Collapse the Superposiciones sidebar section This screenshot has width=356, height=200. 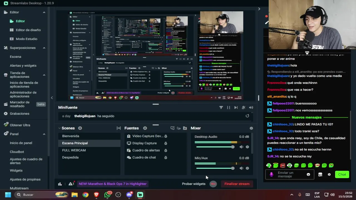(44, 48)
